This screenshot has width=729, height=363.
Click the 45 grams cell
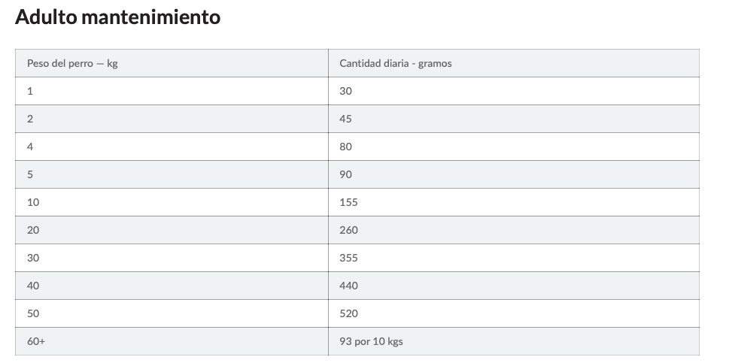pos(514,119)
